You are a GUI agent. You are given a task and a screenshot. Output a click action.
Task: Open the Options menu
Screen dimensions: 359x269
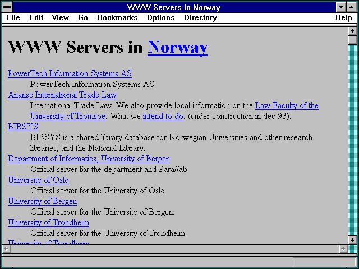[x=161, y=17]
